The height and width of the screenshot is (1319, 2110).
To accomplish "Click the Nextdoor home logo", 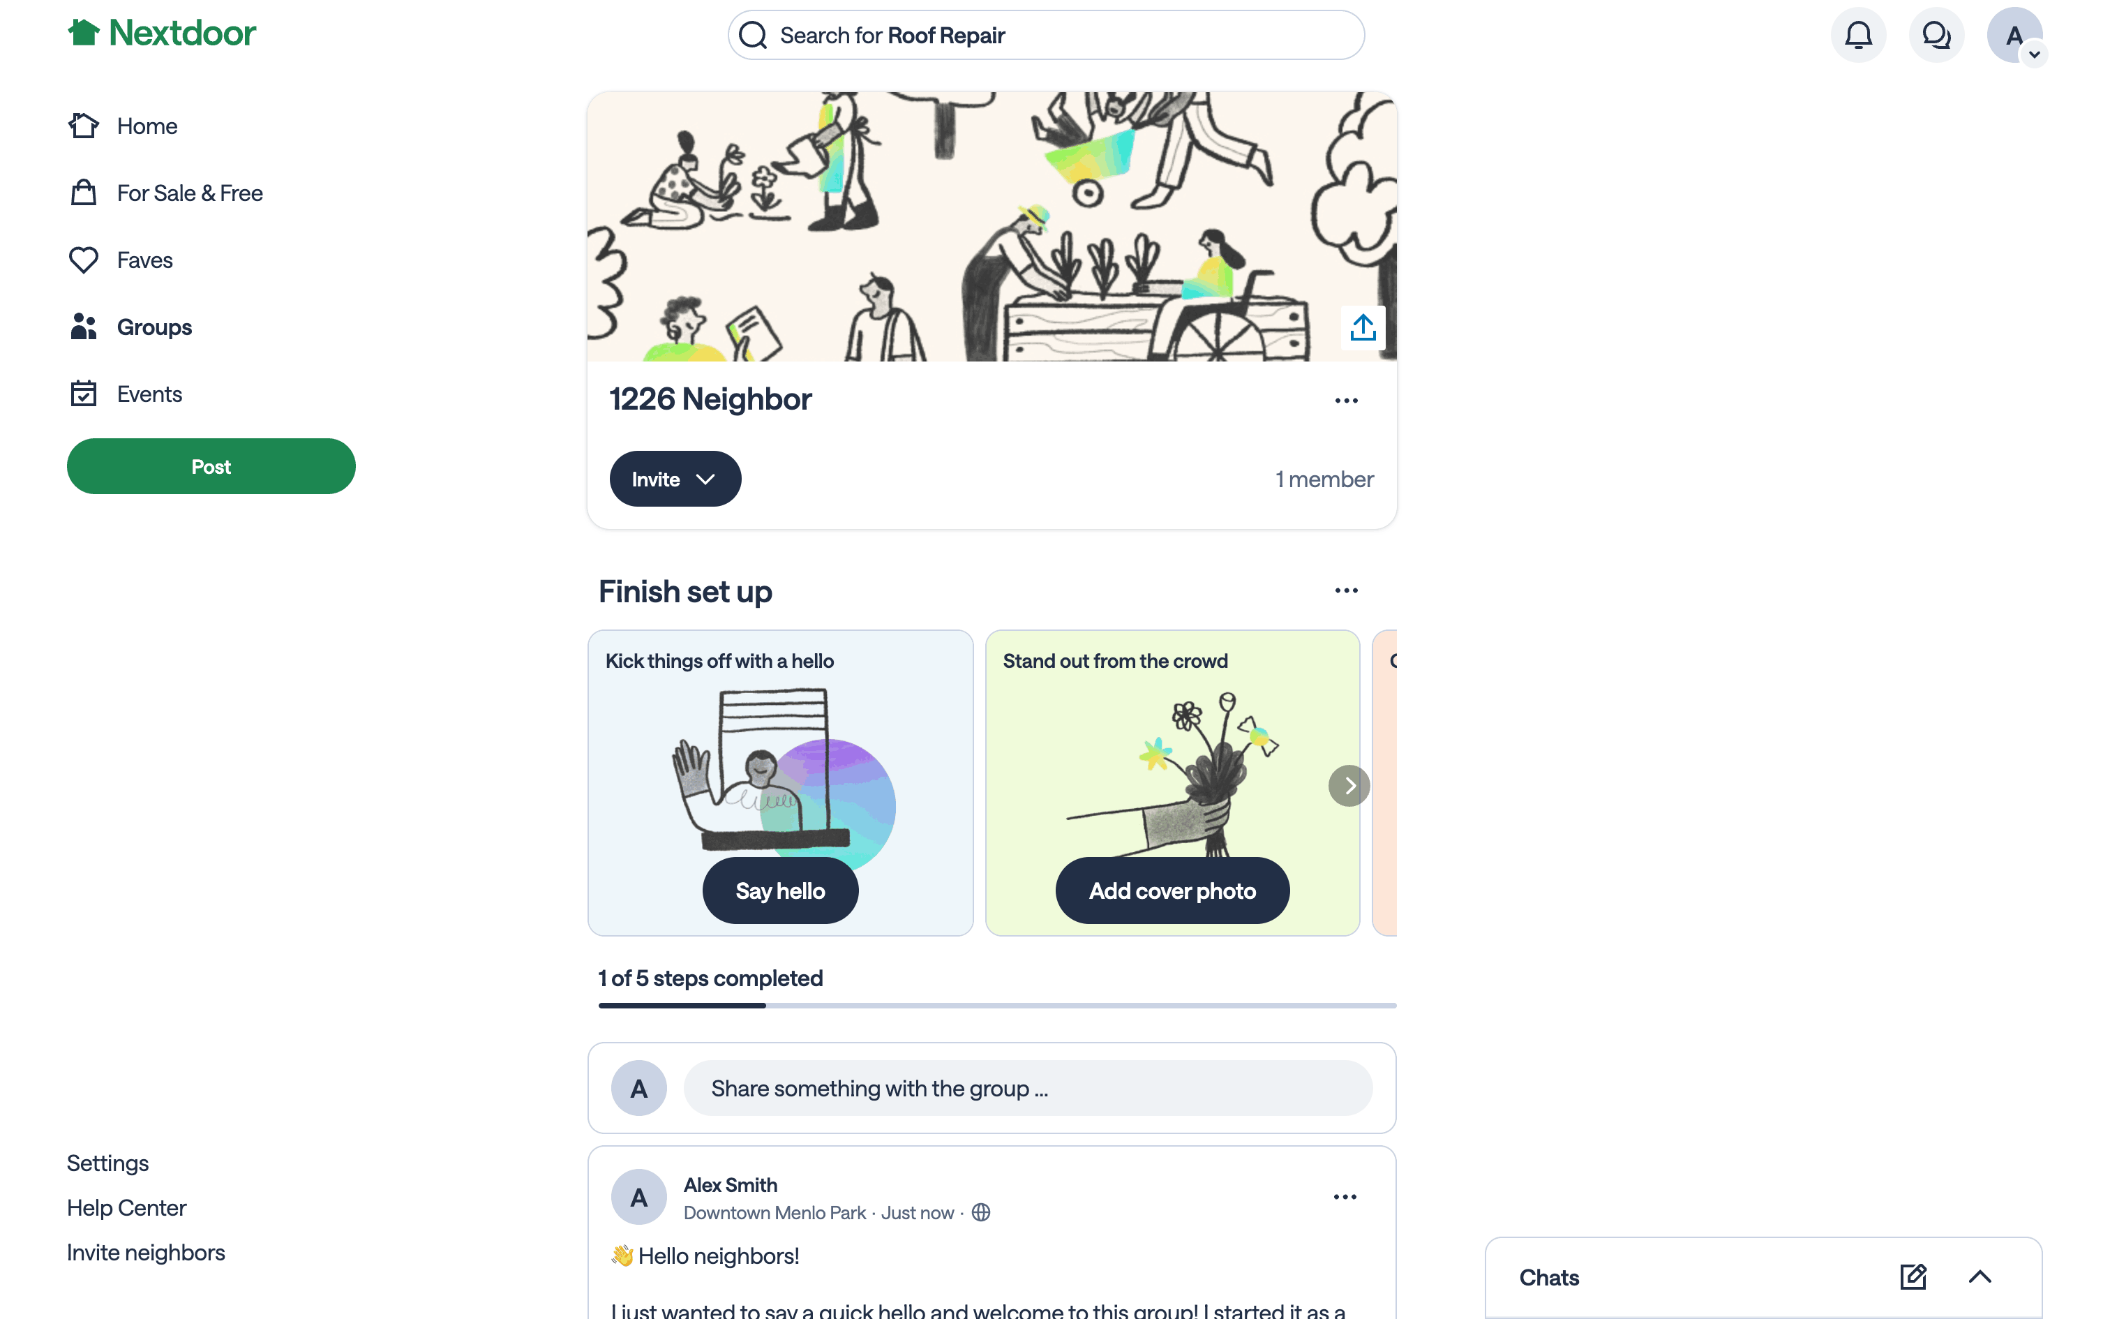I will point(162,33).
